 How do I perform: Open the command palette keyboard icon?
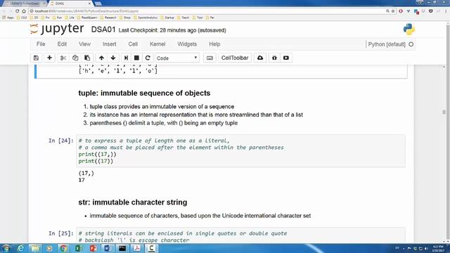(x=210, y=58)
